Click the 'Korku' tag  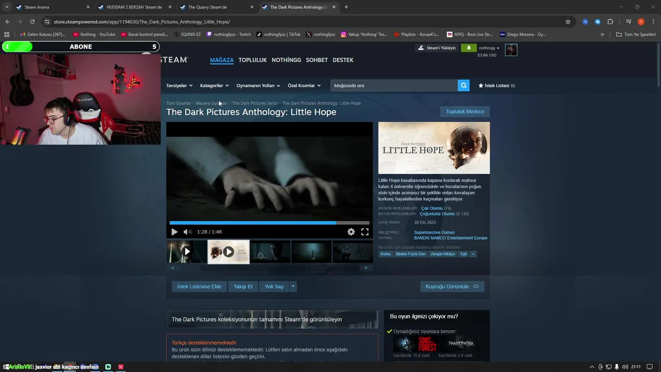point(386,254)
